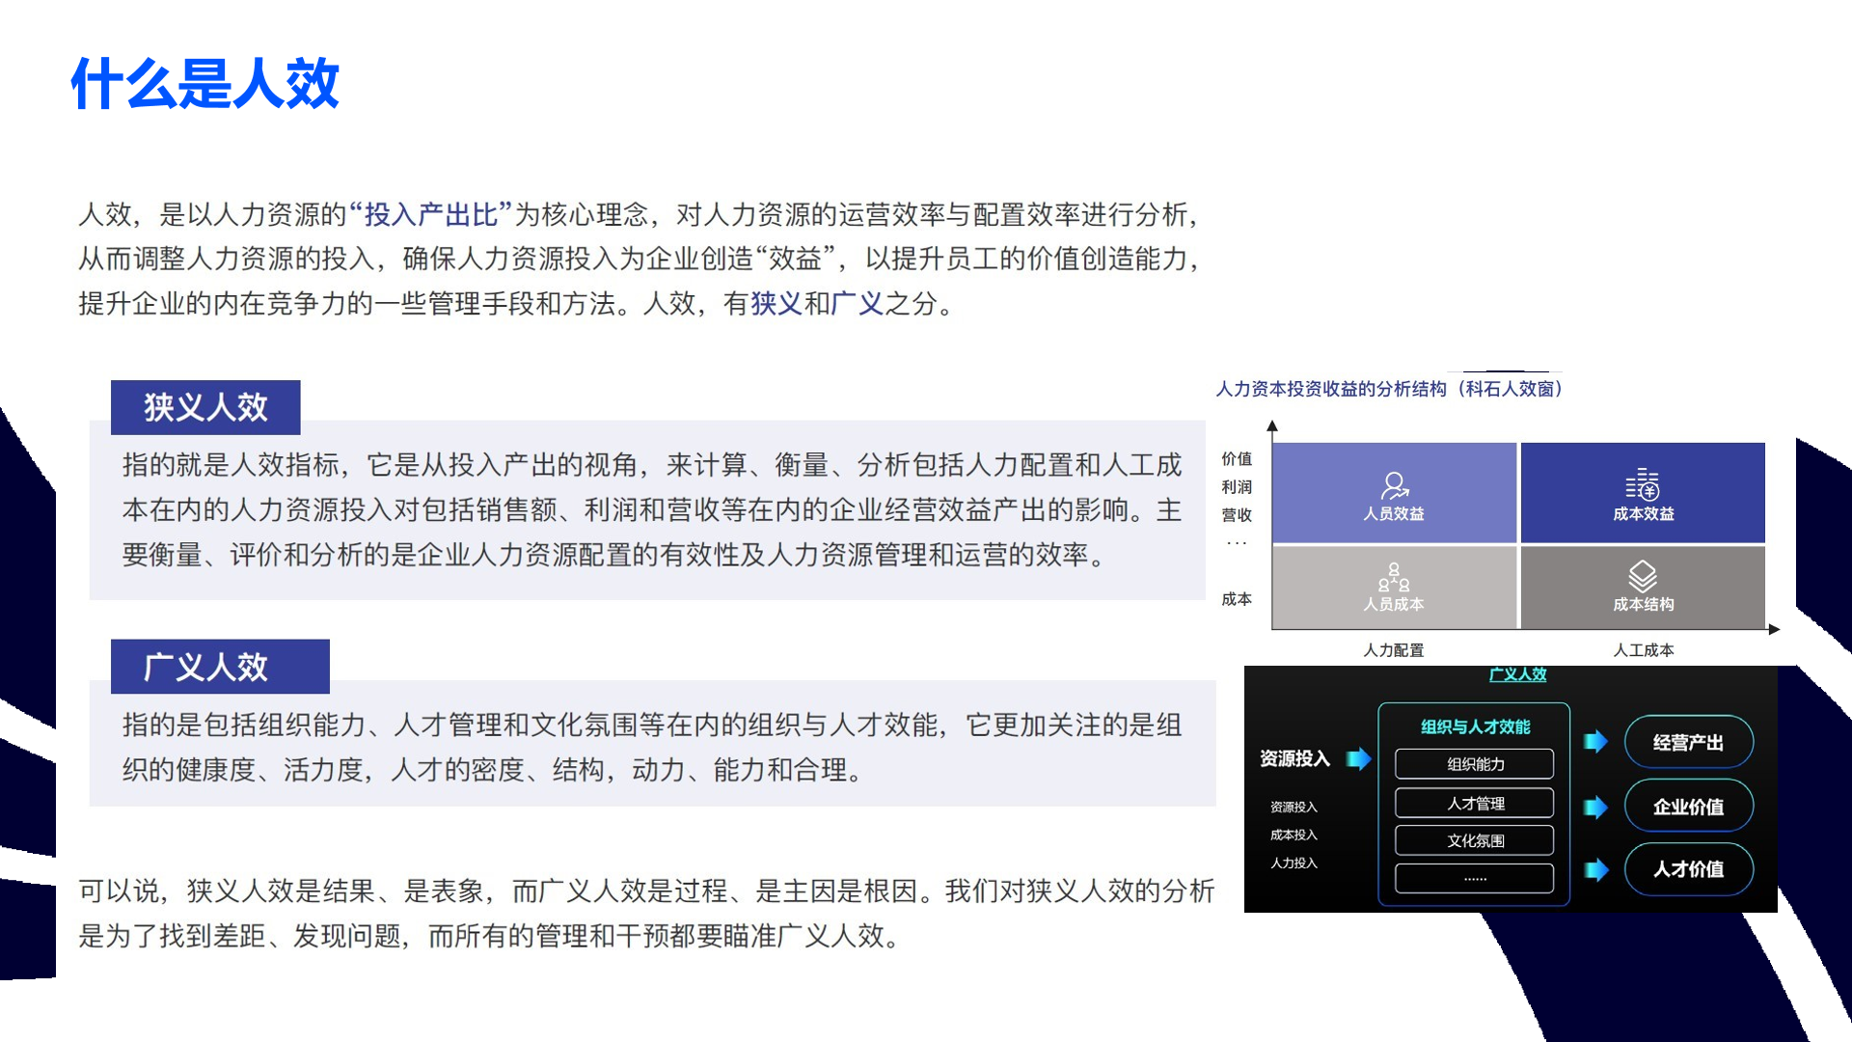Click the blue arrow pointing to 企业价值
Viewport: 1852px width, 1042px height.
[1596, 807]
